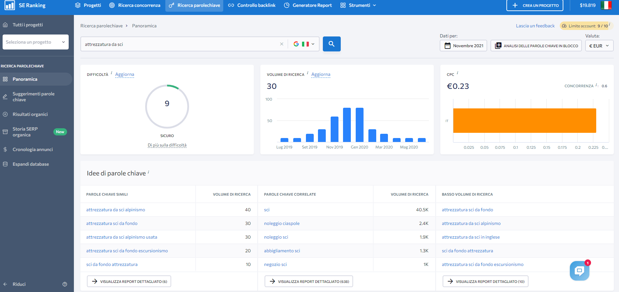619x292 pixels.
Task: Open related keyword sci
Action: [x=267, y=210]
